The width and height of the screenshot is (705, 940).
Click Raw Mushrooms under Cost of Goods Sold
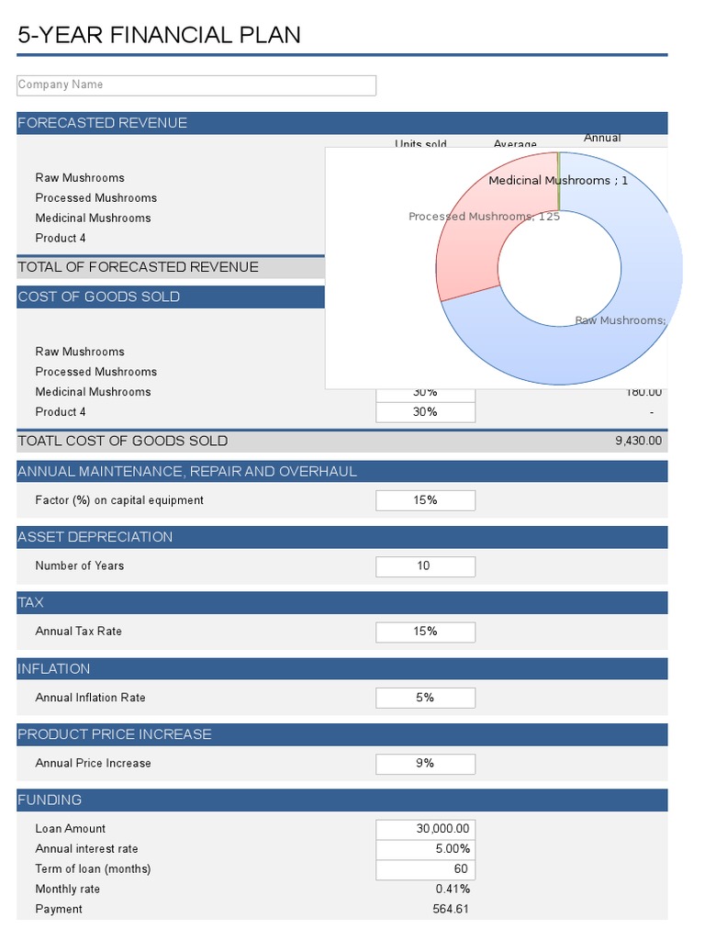80,352
